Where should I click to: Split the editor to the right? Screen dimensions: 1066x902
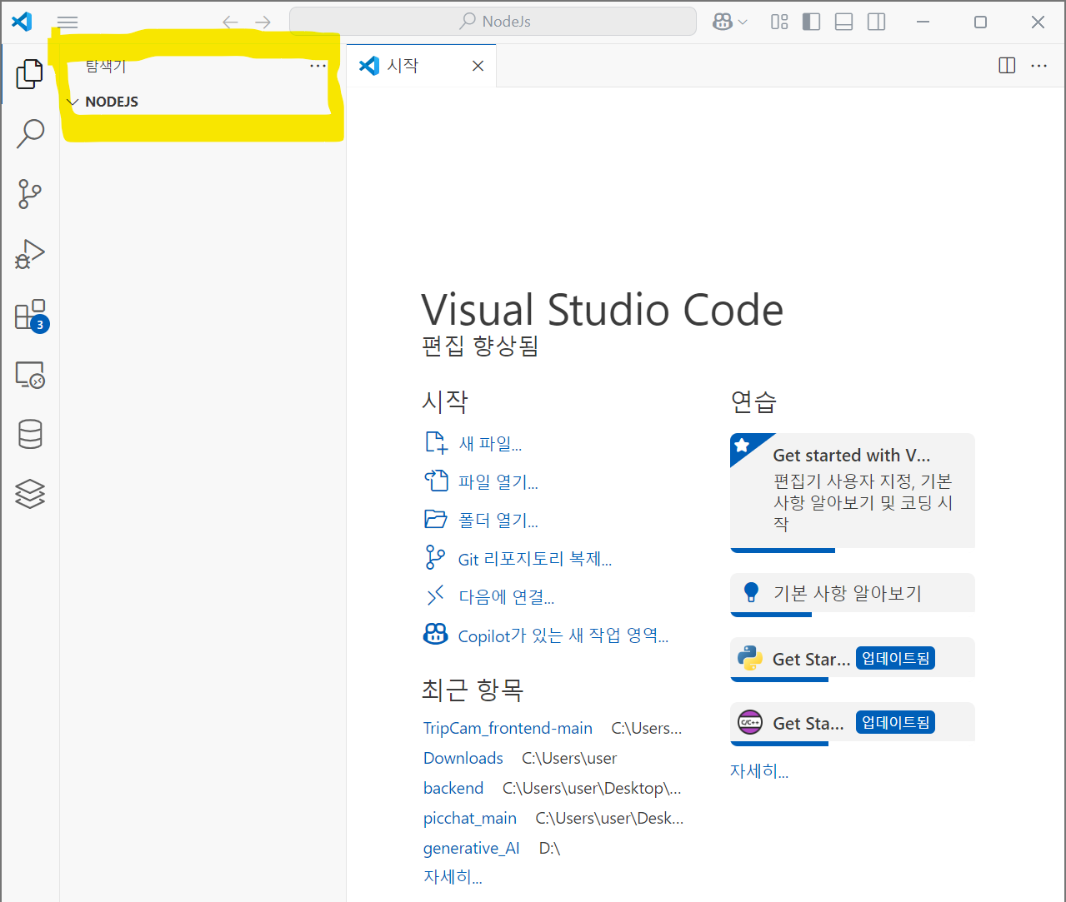pyautogui.click(x=1007, y=66)
